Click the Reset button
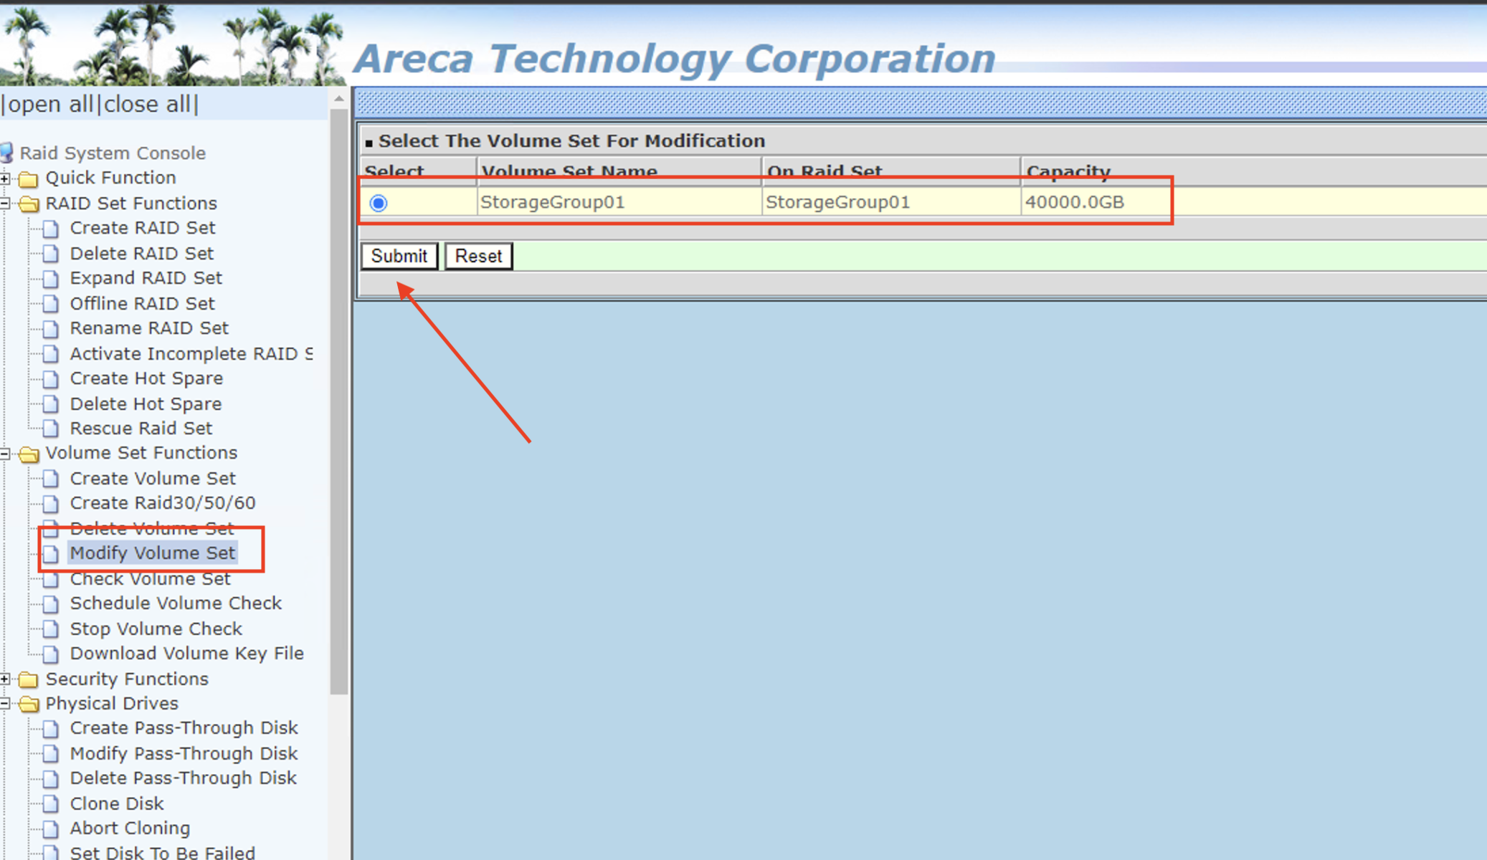The height and width of the screenshot is (860, 1487). click(478, 256)
